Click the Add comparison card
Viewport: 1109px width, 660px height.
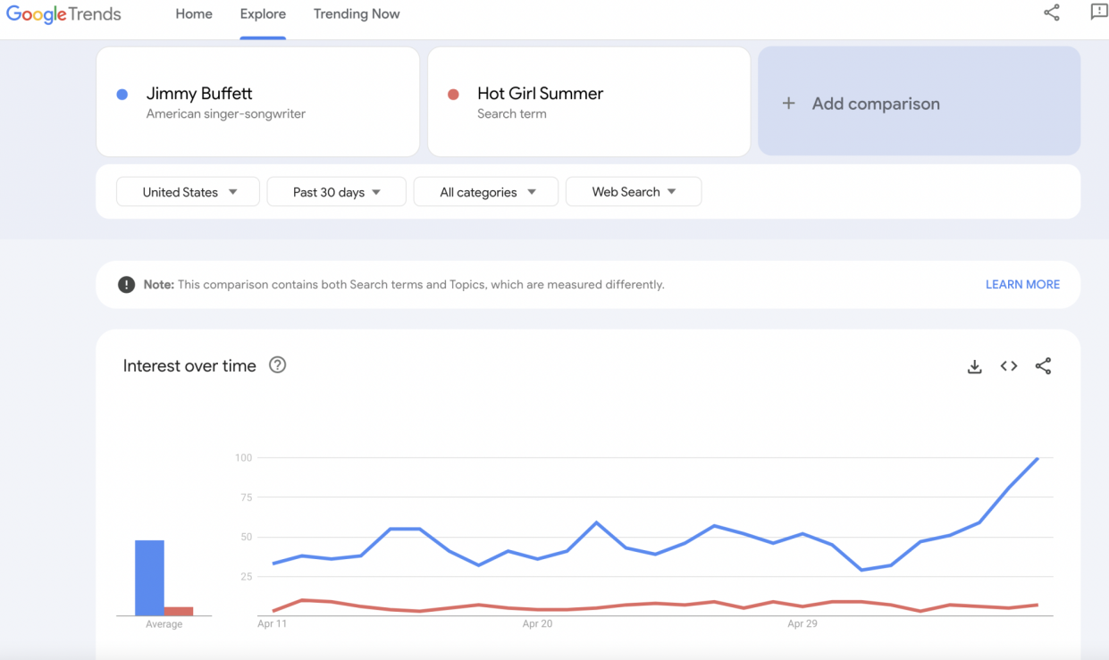(919, 101)
